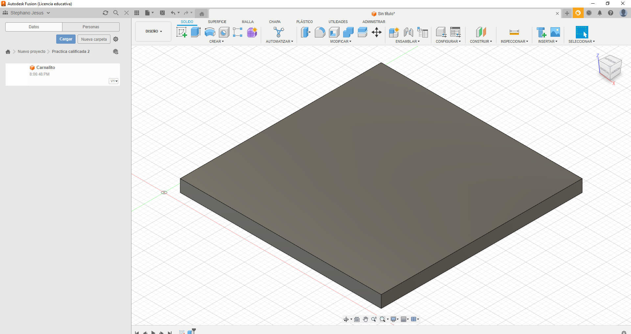Expand the CREAR menu

[217, 41]
